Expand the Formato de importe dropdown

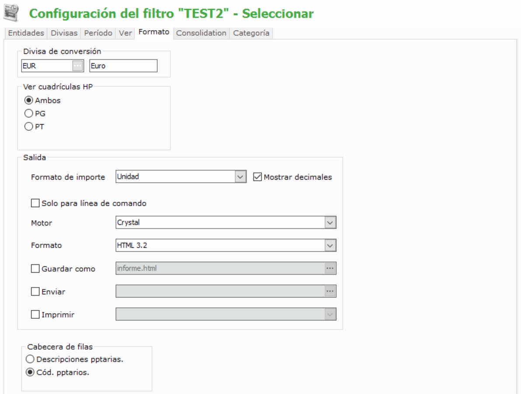click(x=239, y=177)
